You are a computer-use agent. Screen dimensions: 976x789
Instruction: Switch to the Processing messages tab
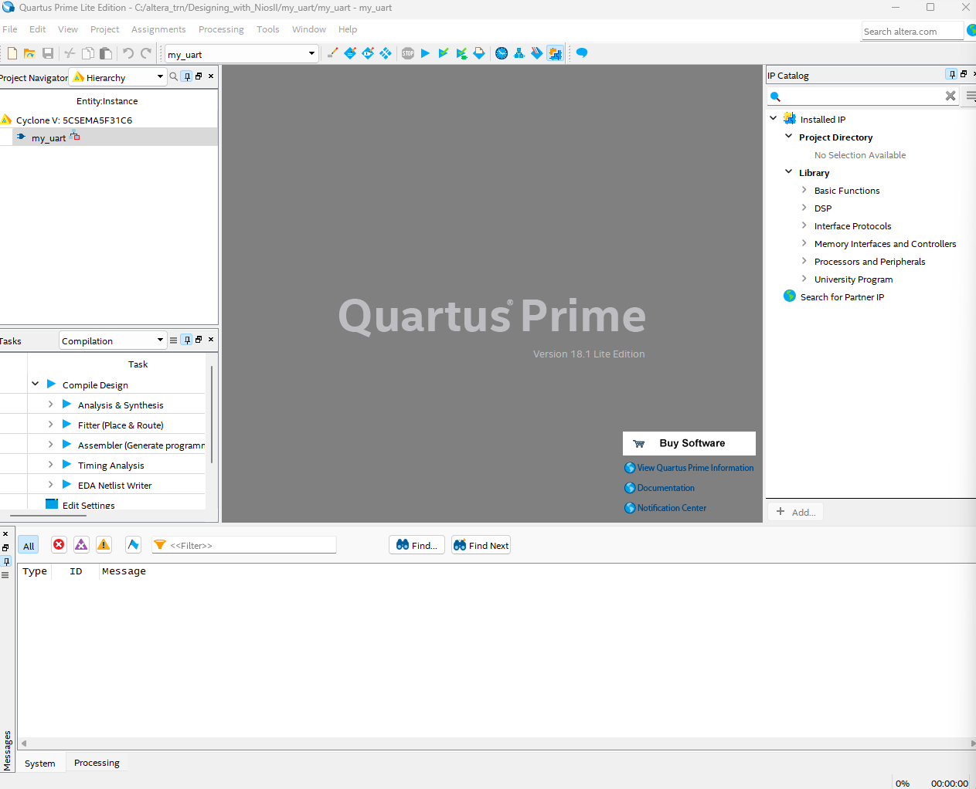97,762
